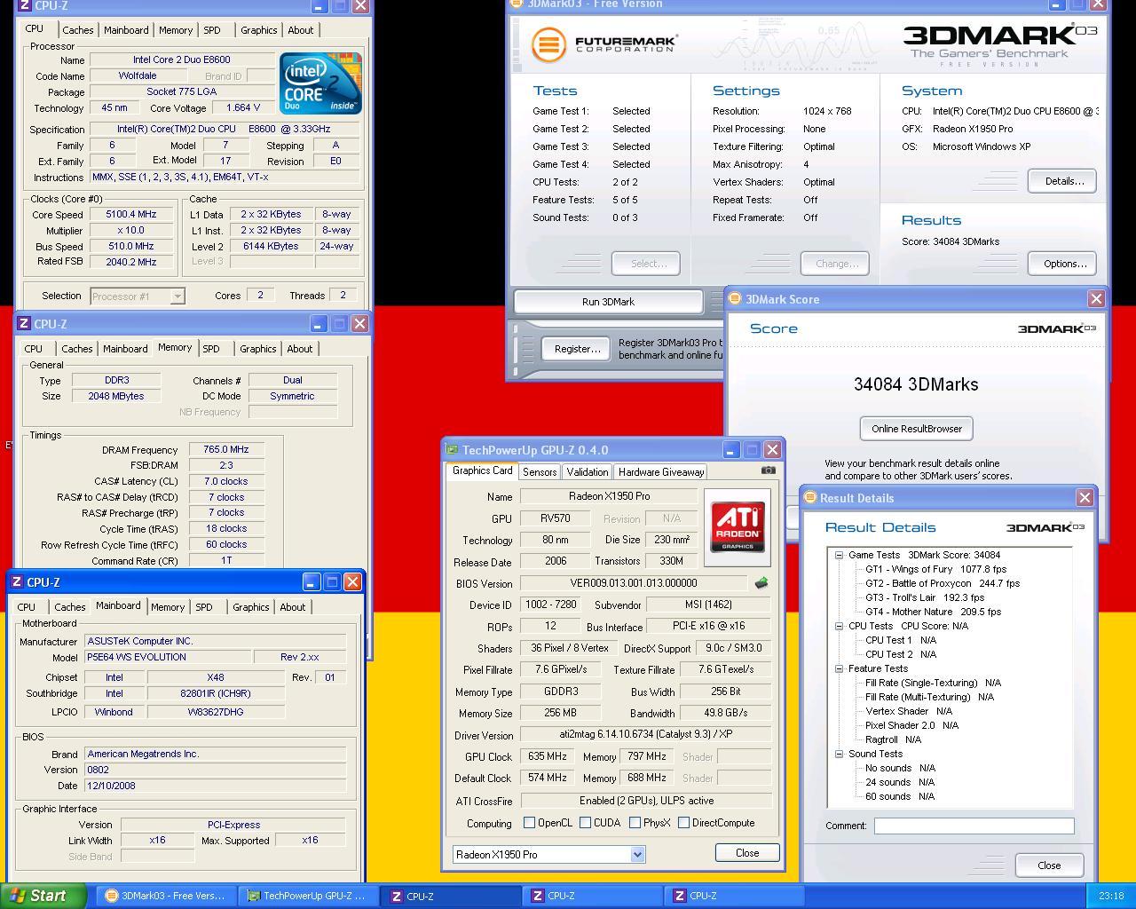This screenshot has height=909, width=1136.
Task: Click the Options... button under Results
Action: click(1063, 264)
